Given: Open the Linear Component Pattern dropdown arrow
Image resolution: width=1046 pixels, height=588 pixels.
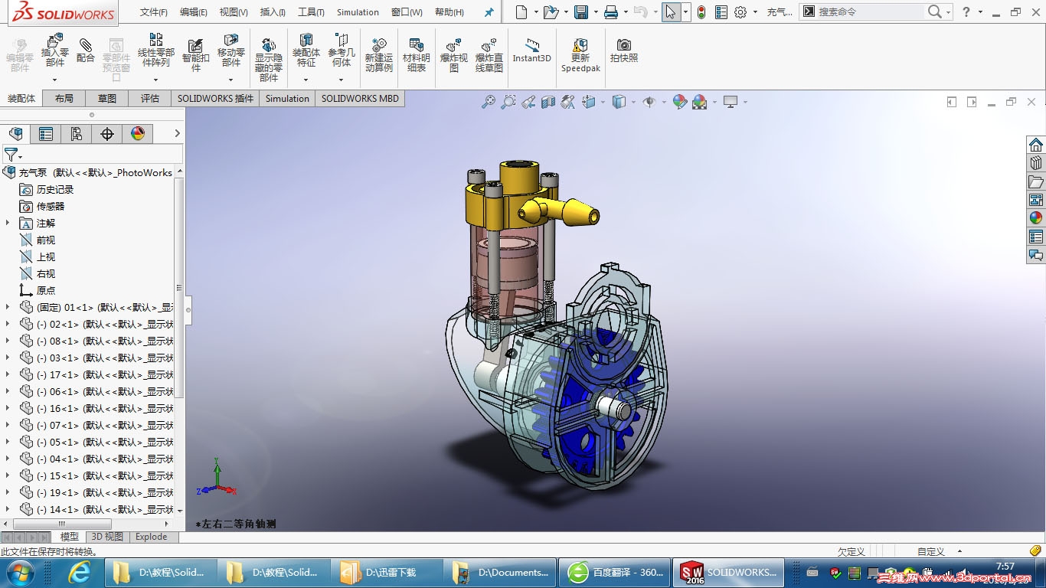Looking at the screenshot, I should tap(155, 79).
